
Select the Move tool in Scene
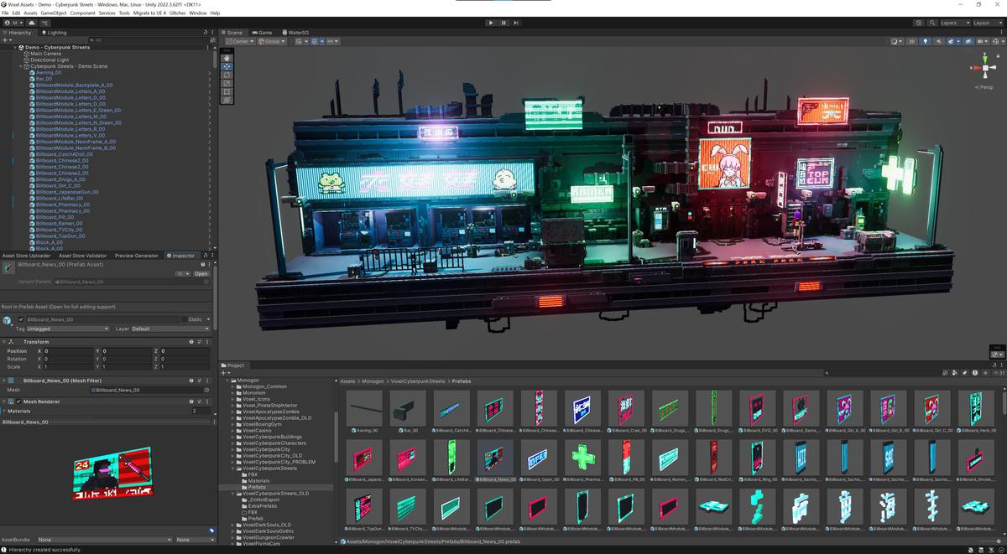point(227,66)
